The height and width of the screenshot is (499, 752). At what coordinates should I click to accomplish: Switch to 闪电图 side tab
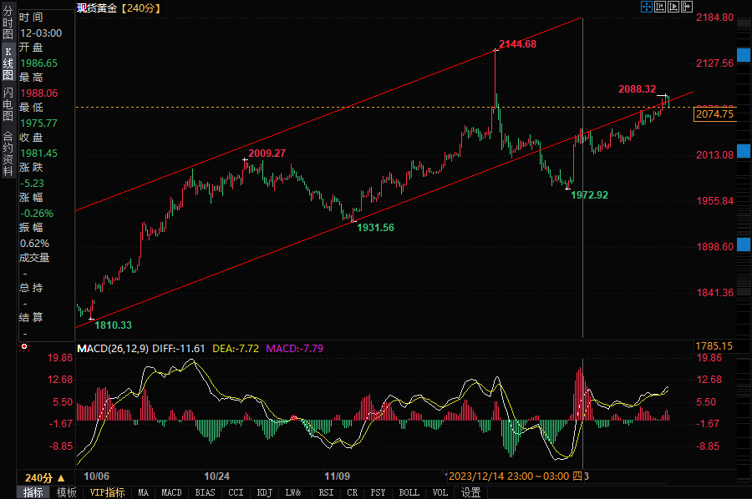pyautogui.click(x=8, y=104)
